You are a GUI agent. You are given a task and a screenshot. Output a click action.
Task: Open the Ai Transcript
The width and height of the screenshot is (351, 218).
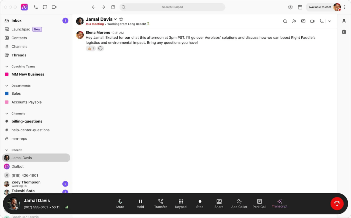(280, 203)
